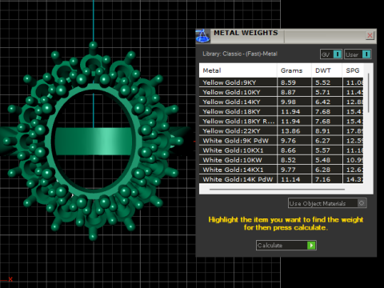Click the Calculate button
This screenshot has width=384, height=288.
(286, 245)
